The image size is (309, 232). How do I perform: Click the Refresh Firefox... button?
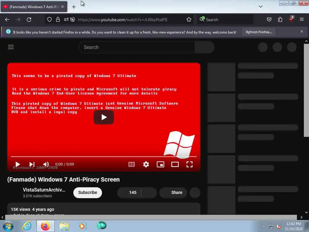click(259, 32)
